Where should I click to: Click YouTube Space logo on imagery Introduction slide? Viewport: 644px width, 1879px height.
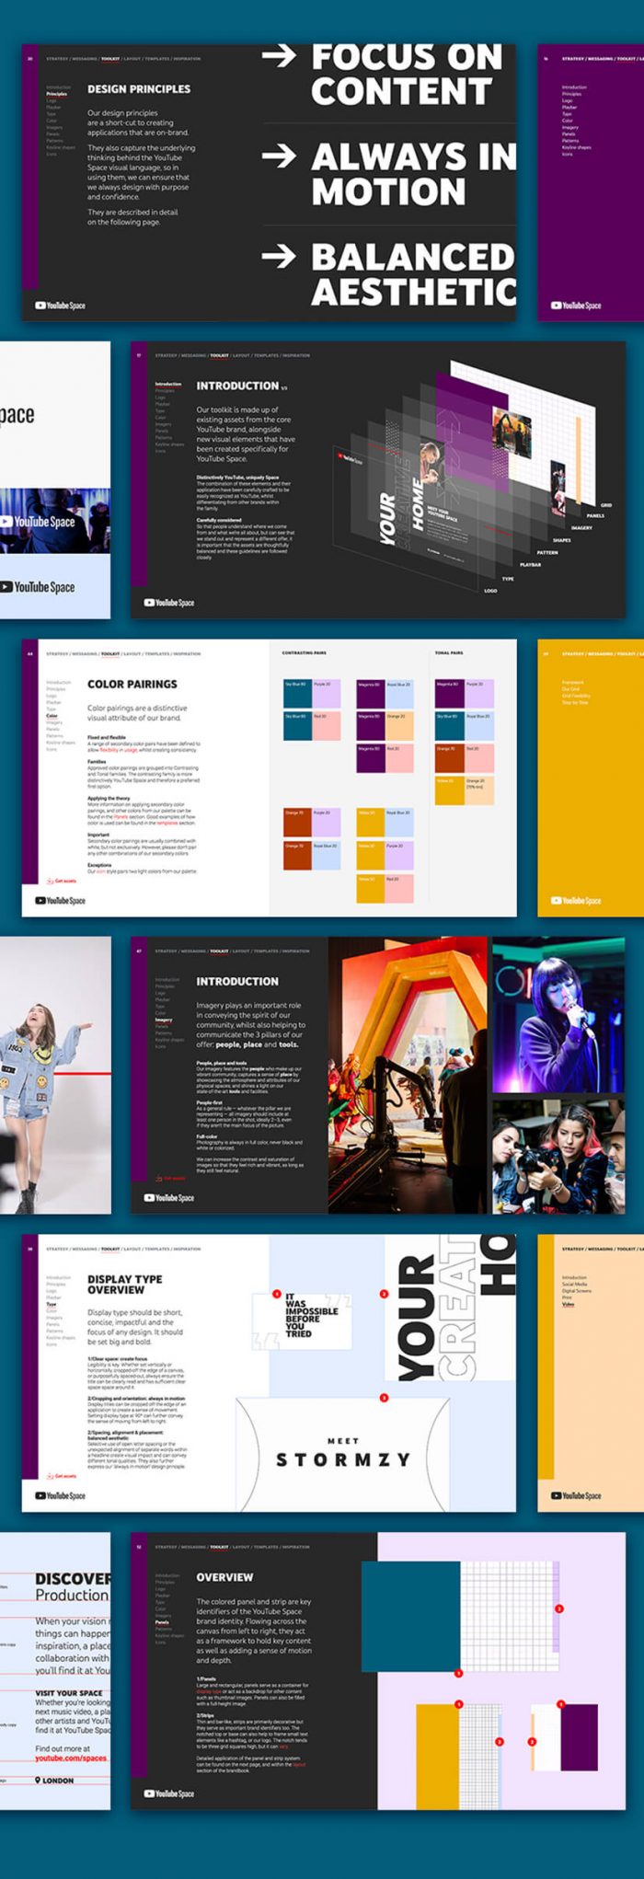tap(169, 1197)
